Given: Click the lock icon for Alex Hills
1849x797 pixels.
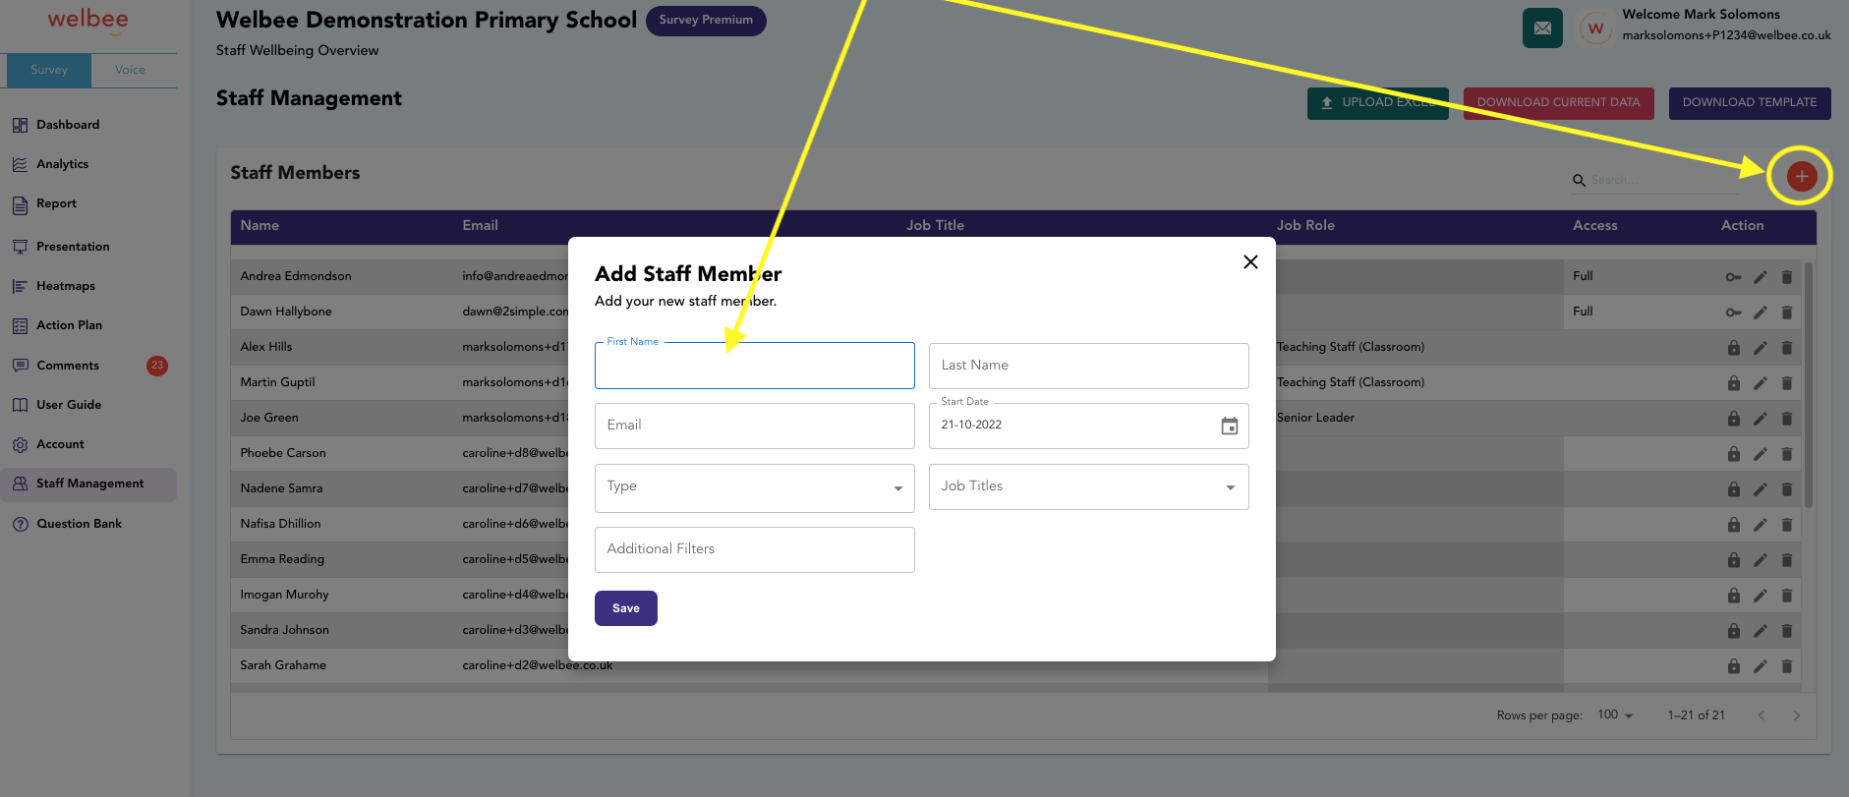Looking at the screenshot, I should click(x=1734, y=348).
